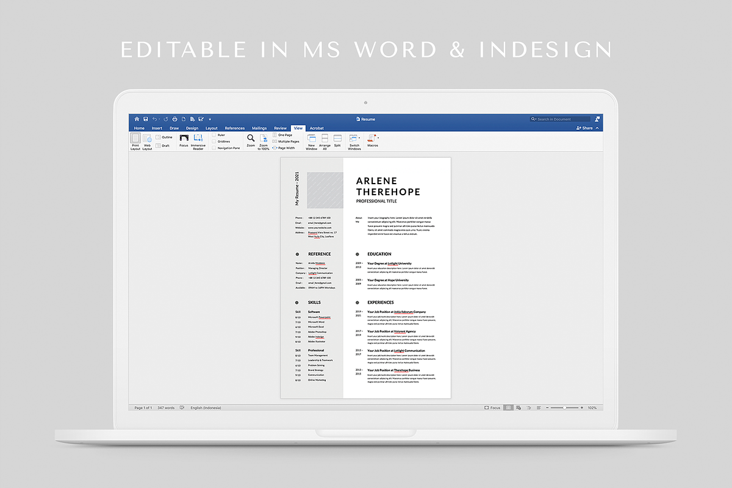
Task: Undo the last action
Action: coord(154,119)
